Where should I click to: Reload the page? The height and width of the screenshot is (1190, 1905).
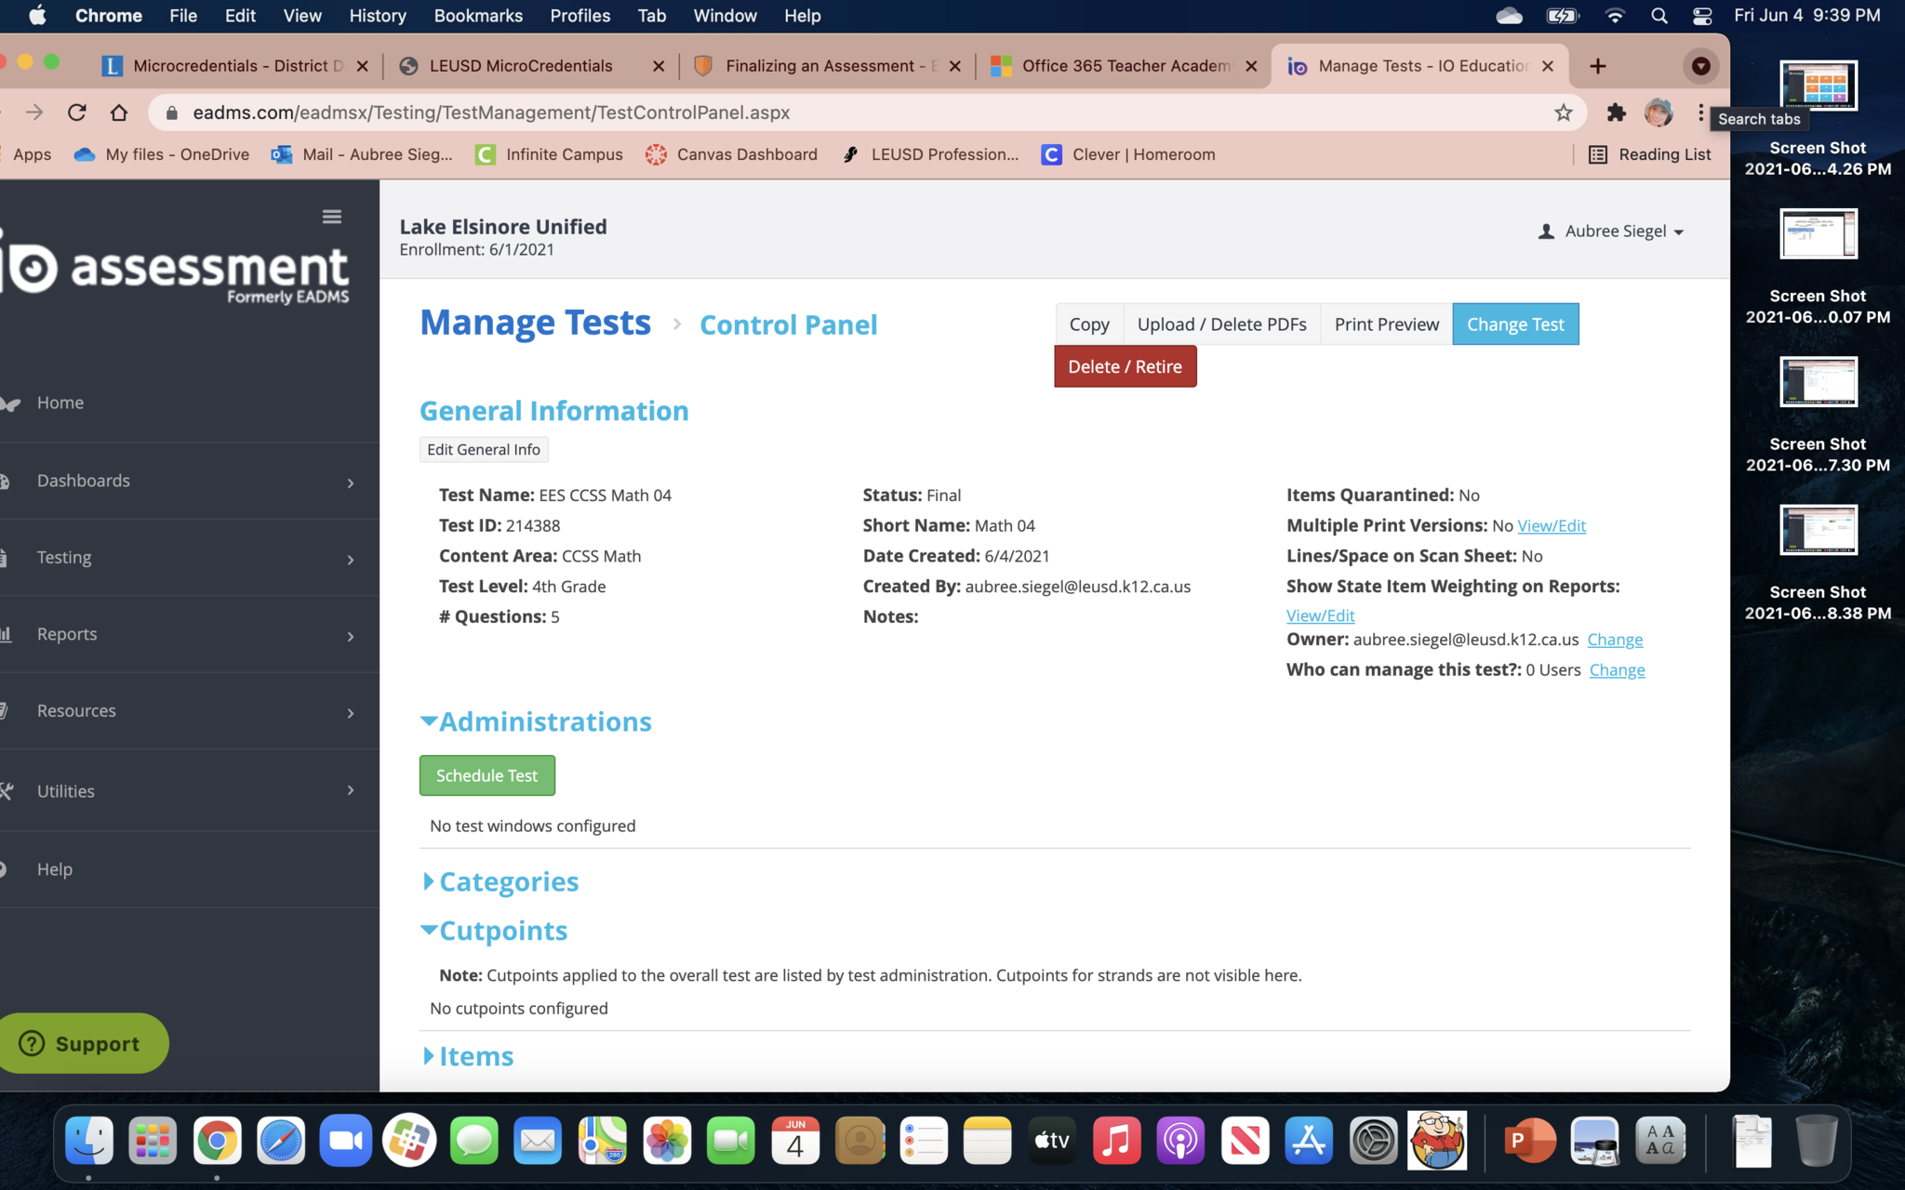pyautogui.click(x=77, y=112)
